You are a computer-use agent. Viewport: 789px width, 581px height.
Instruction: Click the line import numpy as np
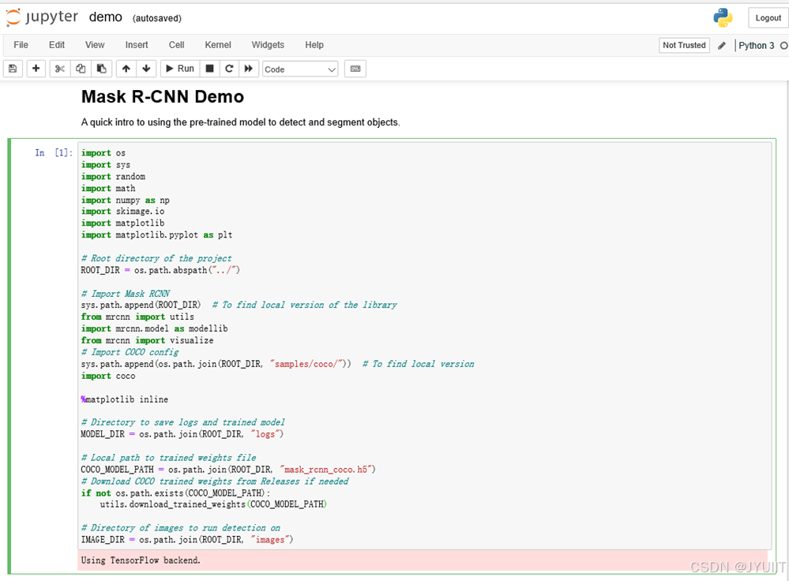pos(126,201)
